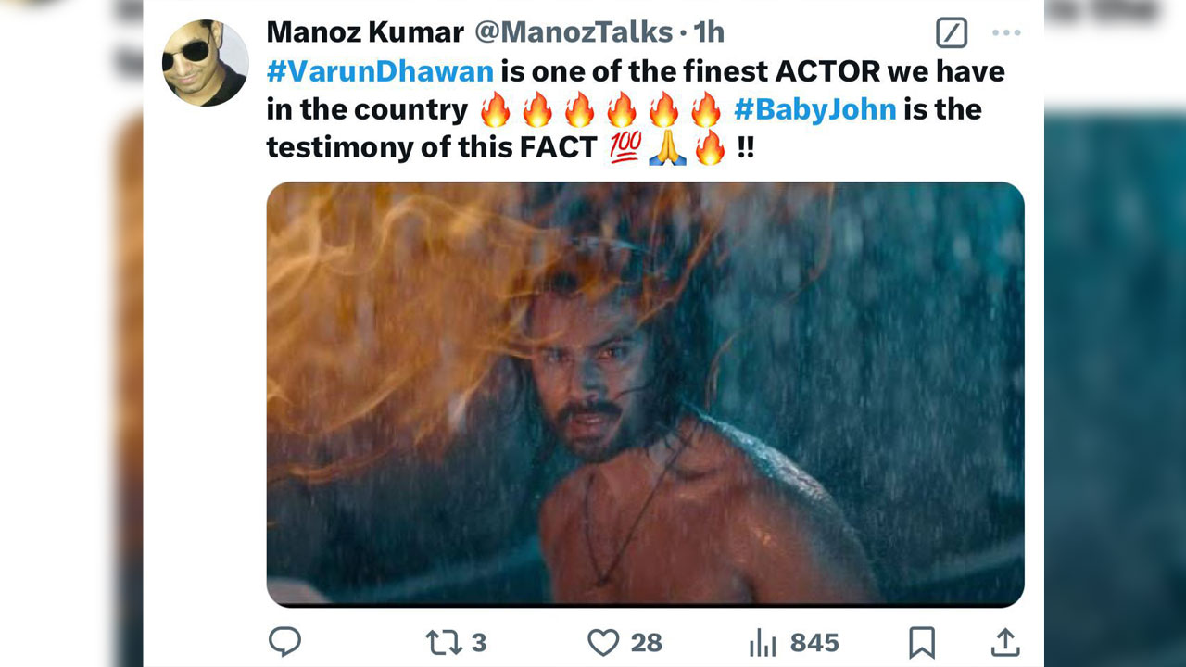Open the three-dot more options menu
The width and height of the screenshot is (1186, 667).
[x=1006, y=32]
